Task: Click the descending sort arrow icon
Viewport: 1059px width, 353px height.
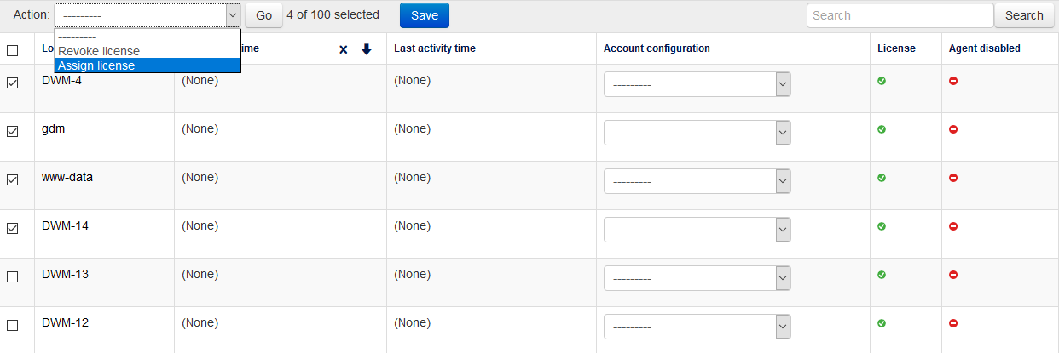Action: click(x=367, y=49)
